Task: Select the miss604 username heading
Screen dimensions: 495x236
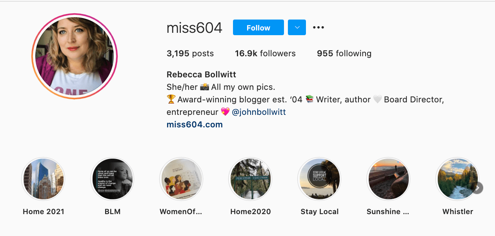Action: coord(195,28)
